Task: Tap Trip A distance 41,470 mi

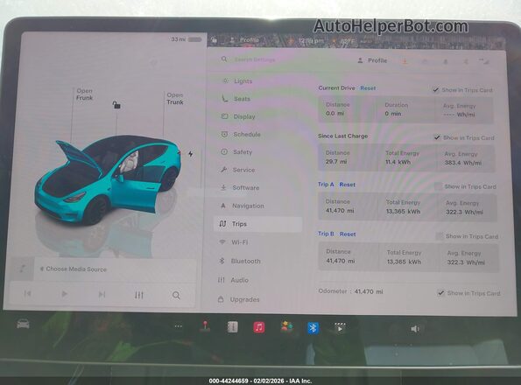Action: pos(340,211)
